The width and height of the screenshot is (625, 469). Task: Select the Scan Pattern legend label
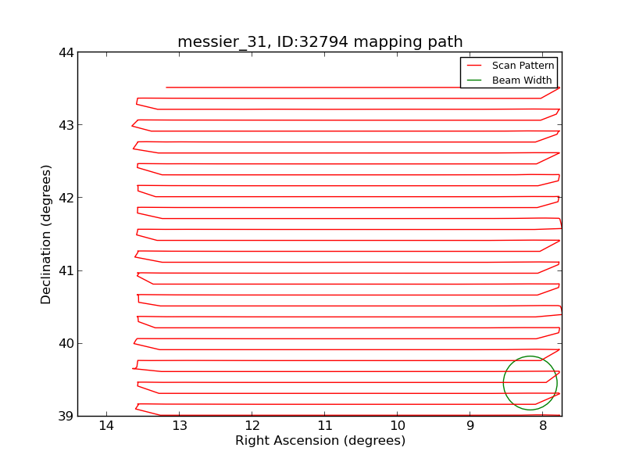click(523, 66)
